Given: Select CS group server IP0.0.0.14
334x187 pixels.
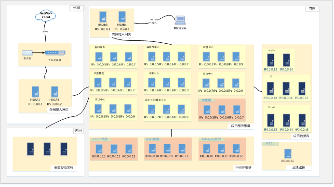Looking at the screenshot, I should tap(286, 88).
